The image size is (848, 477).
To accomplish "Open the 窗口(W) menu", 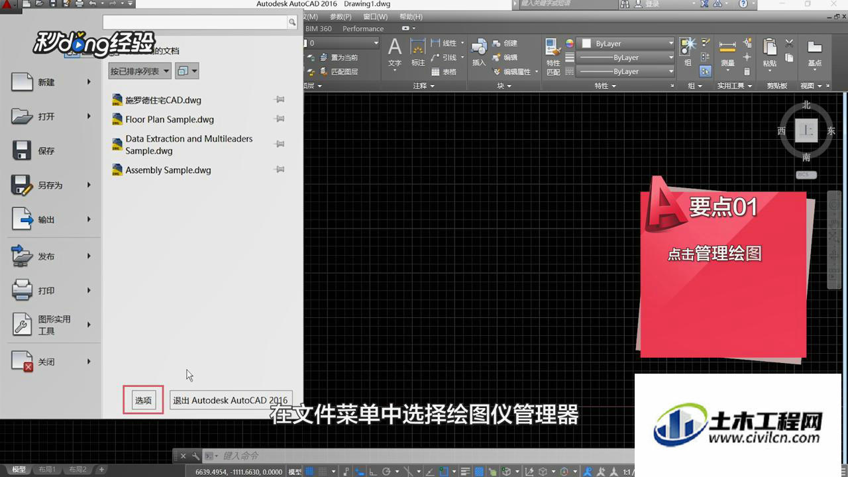I will click(376, 17).
